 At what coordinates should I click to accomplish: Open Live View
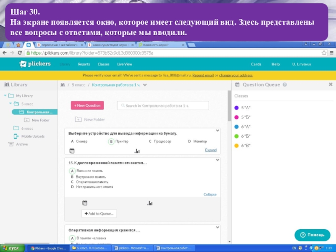tap(124, 64)
